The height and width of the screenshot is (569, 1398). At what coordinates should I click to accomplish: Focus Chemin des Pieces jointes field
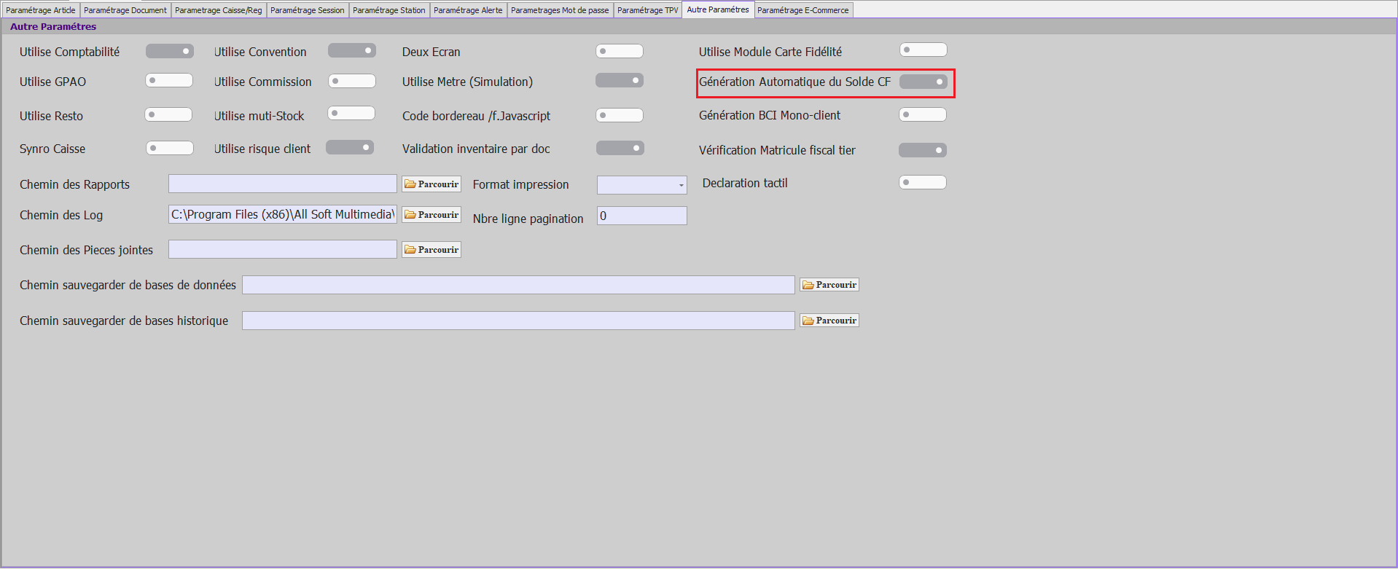click(283, 249)
